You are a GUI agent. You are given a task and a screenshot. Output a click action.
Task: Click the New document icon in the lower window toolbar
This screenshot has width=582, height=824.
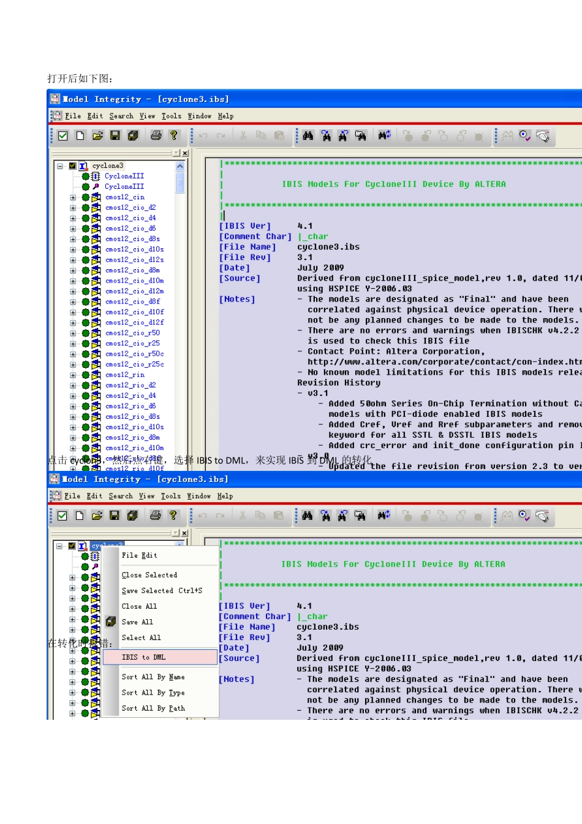coord(80,516)
